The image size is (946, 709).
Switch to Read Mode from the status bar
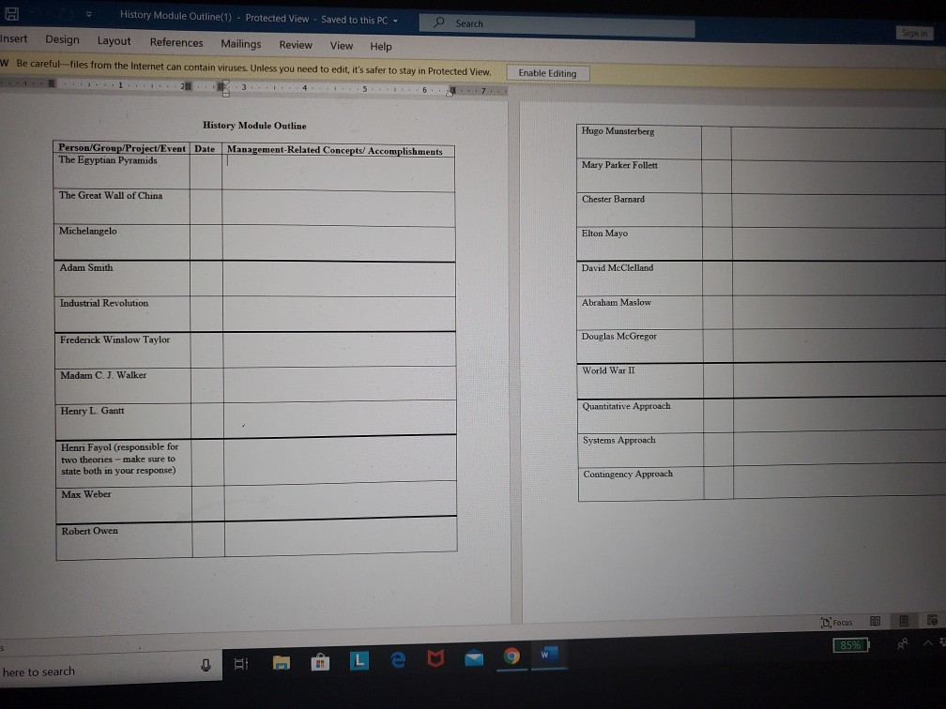[x=875, y=621]
